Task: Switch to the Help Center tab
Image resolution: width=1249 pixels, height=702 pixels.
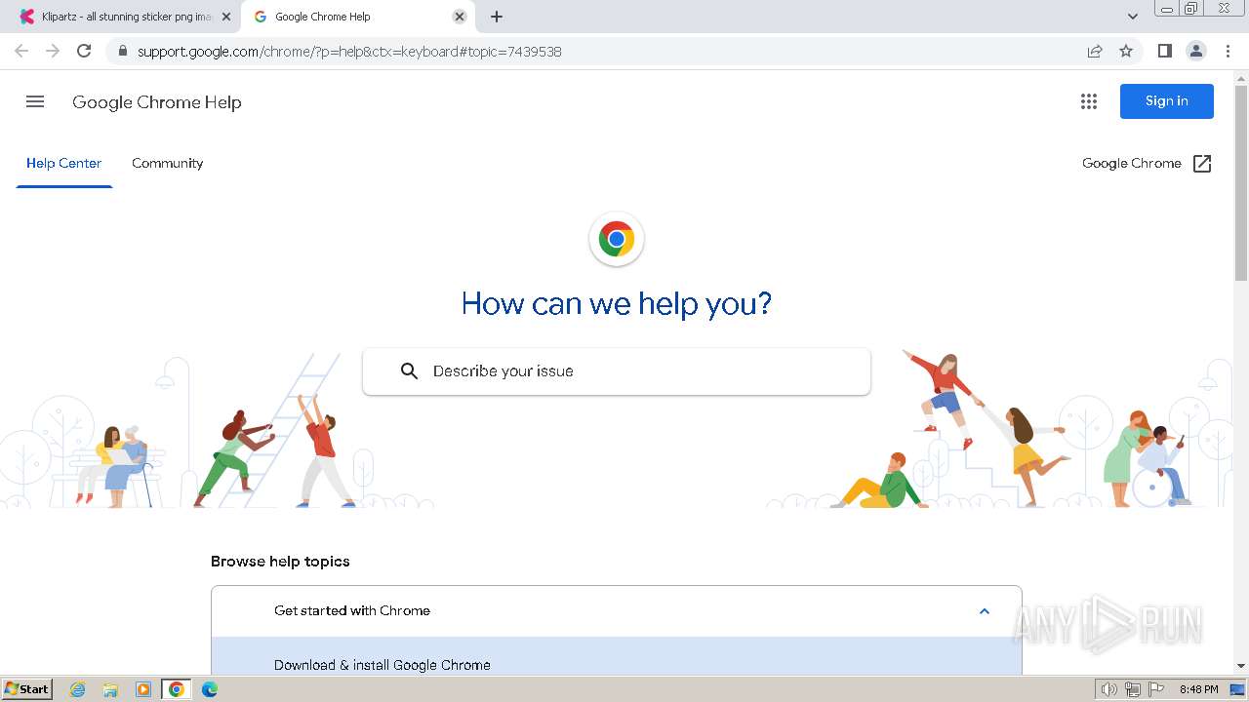Action: click(x=64, y=163)
